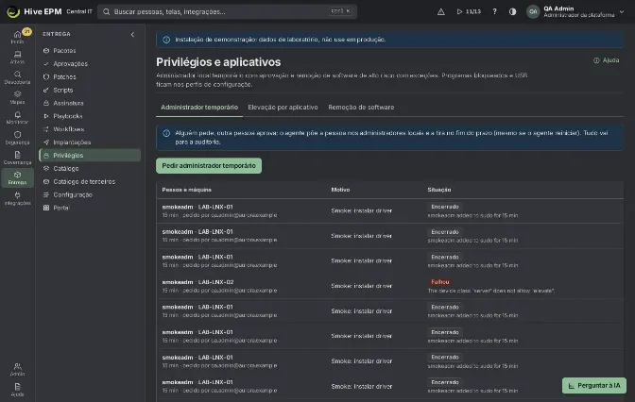This screenshot has height=402, width=635.
Task: Click the 11/13 play progress indicator
Action: coord(469,11)
